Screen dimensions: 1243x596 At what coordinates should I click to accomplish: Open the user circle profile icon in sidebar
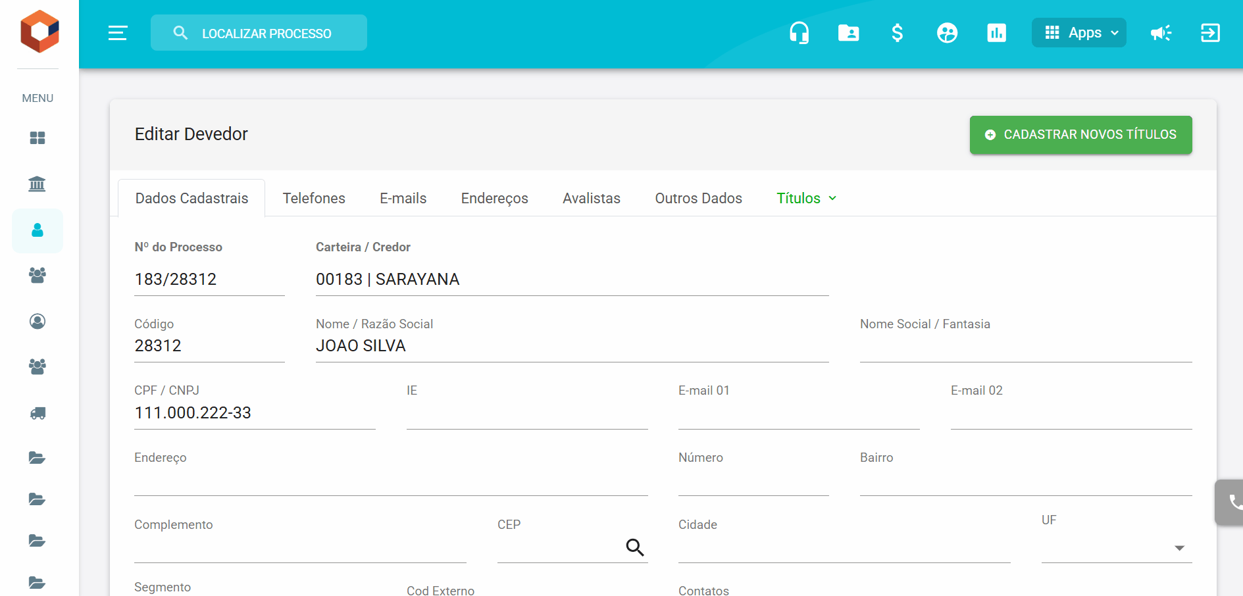[x=38, y=321]
